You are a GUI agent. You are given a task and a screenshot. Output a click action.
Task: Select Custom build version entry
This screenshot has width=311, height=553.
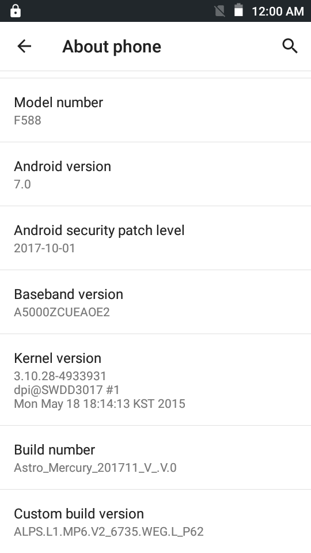tap(155, 521)
